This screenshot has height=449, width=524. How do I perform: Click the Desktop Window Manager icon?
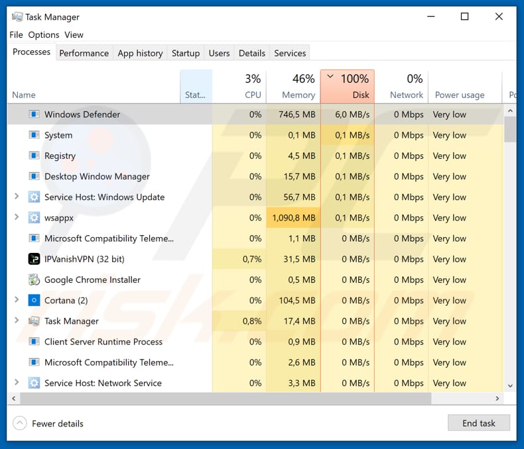34,177
